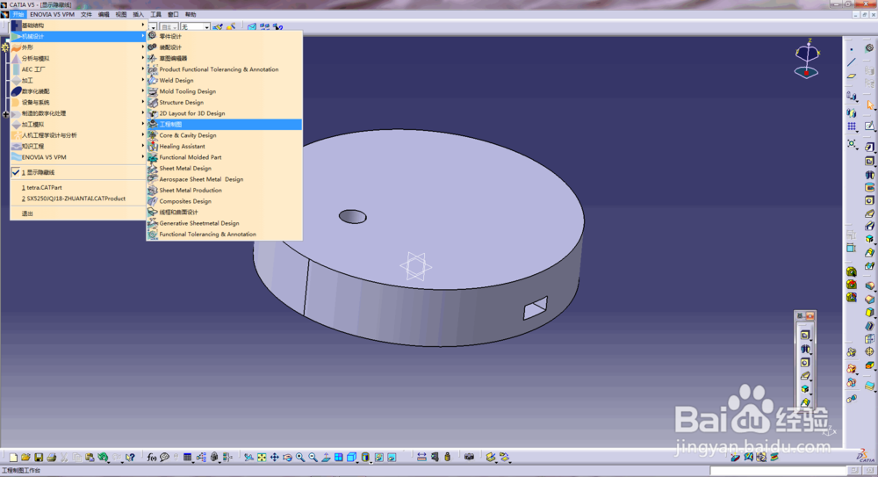
Task: Open the 开始 menu
Action: [x=18, y=15]
